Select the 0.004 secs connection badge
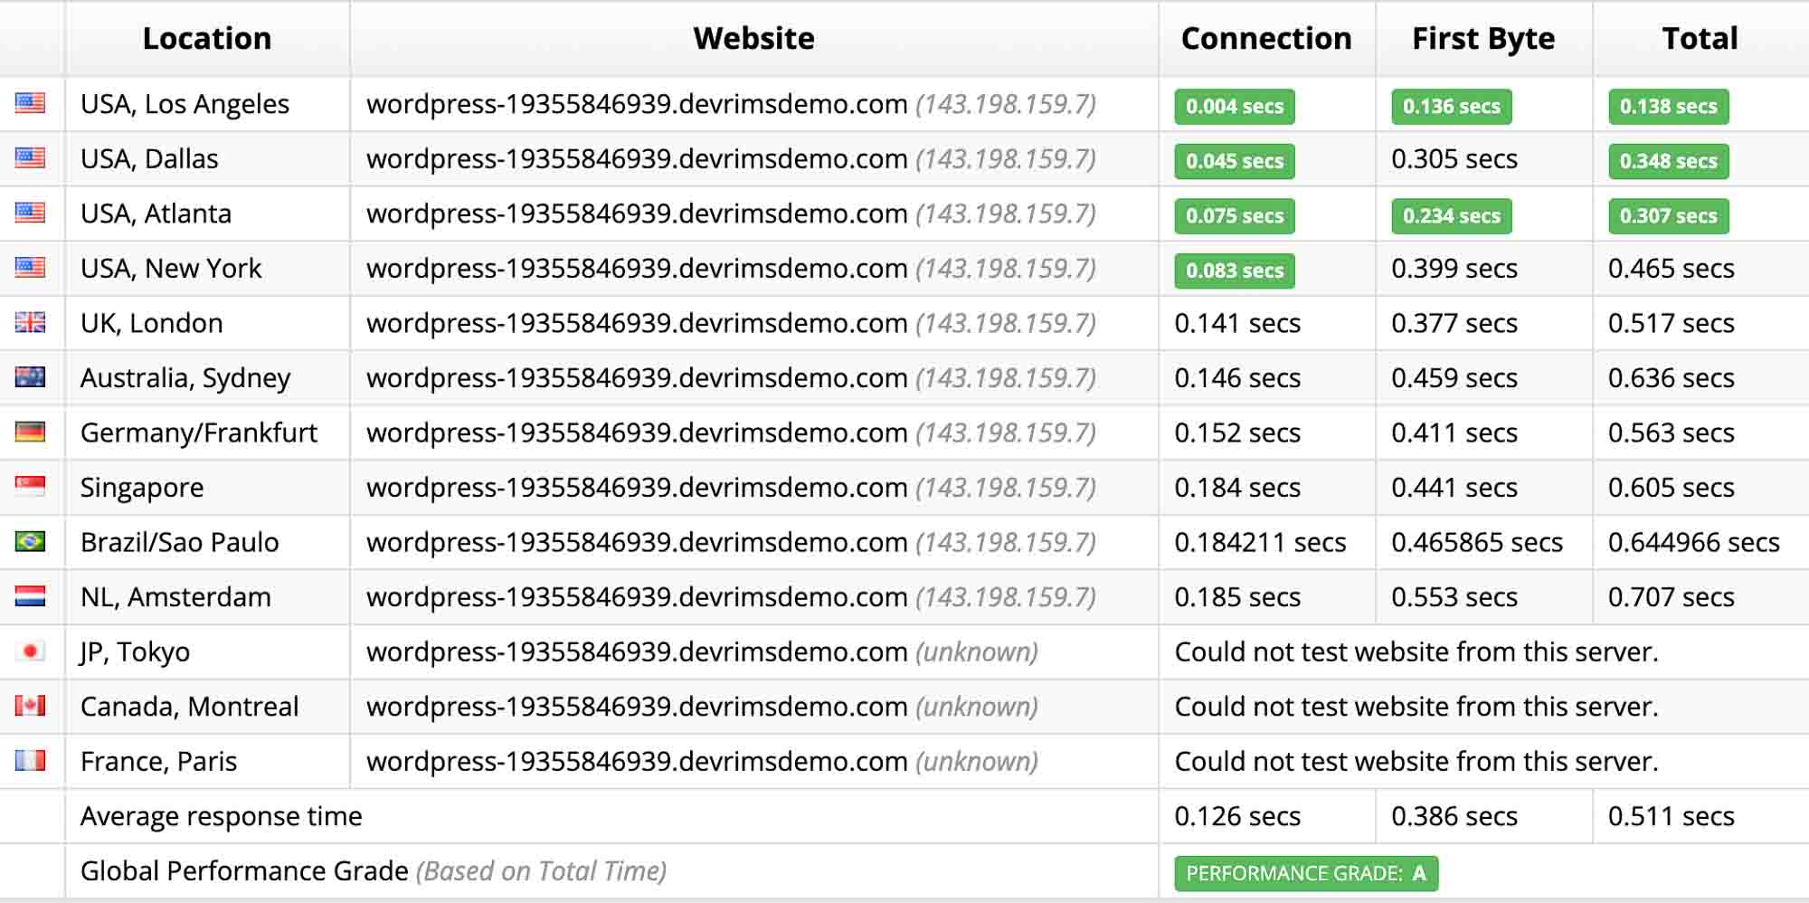 click(x=1234, y=107)
